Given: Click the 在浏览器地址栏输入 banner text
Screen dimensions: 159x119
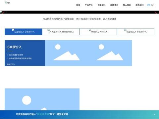Looking at the screenshot, I should click(26, 114).
